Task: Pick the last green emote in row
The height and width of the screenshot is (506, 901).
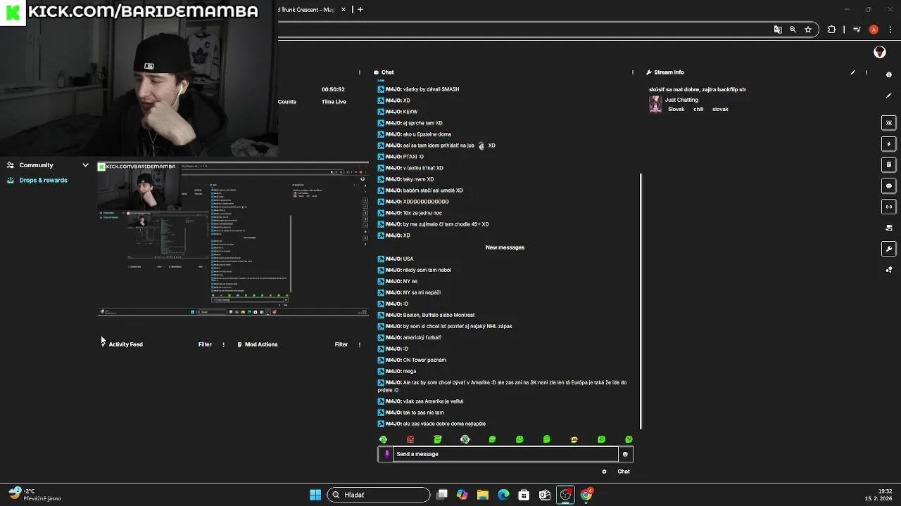Action: (629, 439)
